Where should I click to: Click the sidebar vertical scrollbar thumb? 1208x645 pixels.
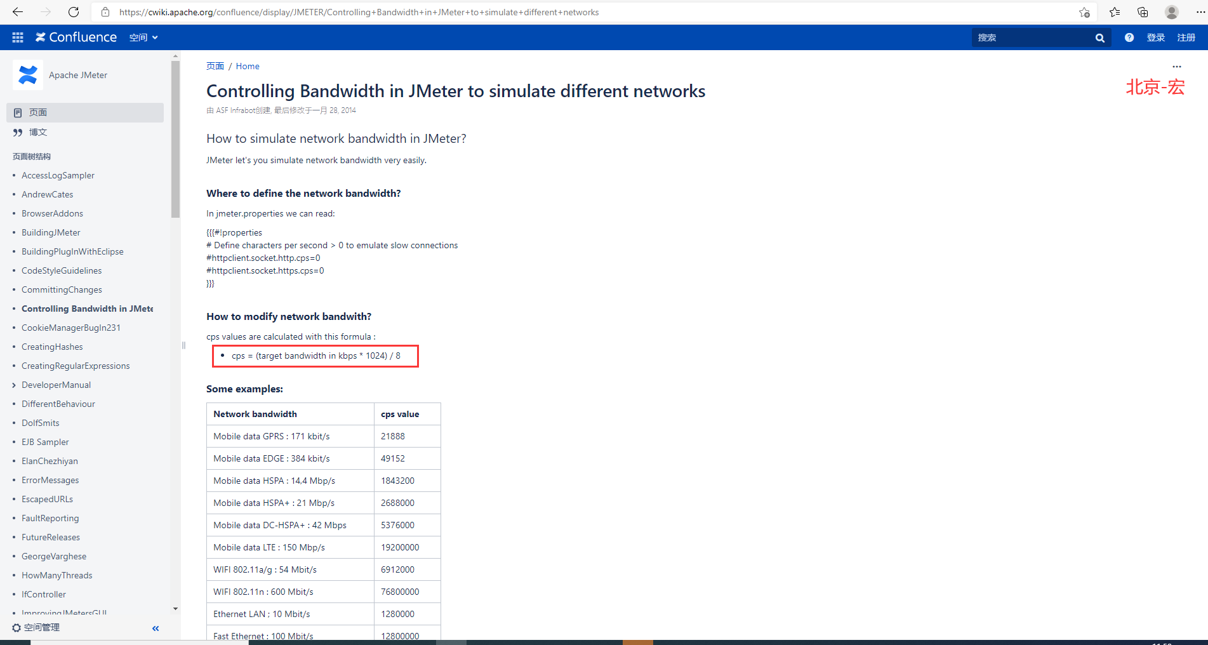click(x=176, y=139)
